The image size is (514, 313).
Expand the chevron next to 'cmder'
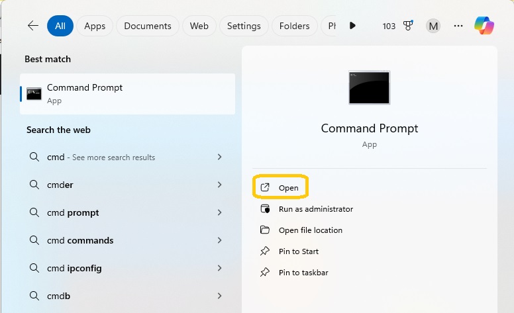click(x=220, y=185)
